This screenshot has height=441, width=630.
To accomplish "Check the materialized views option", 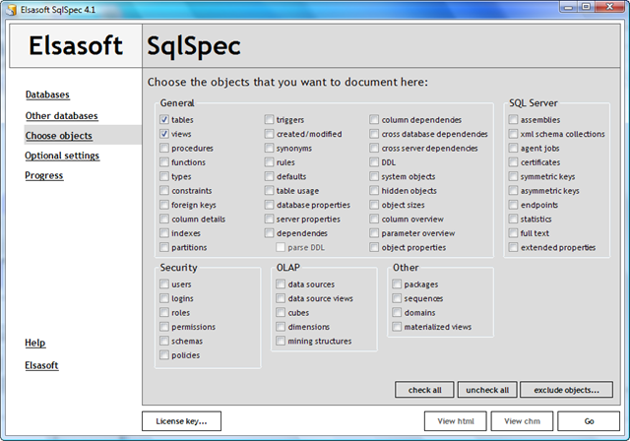I will point(397,327).
